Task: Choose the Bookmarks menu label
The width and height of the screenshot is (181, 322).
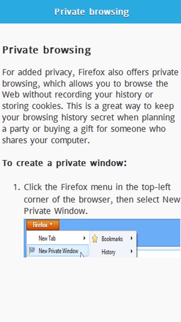Action: 112,239
